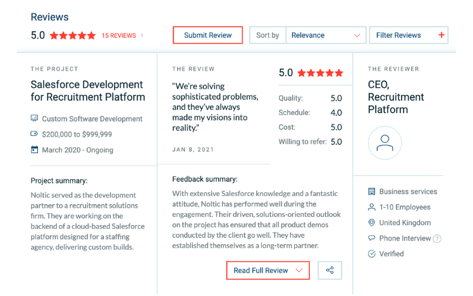Click the Business services building icon
This screenshot has width=473, height=296.
tap(372, 191)
